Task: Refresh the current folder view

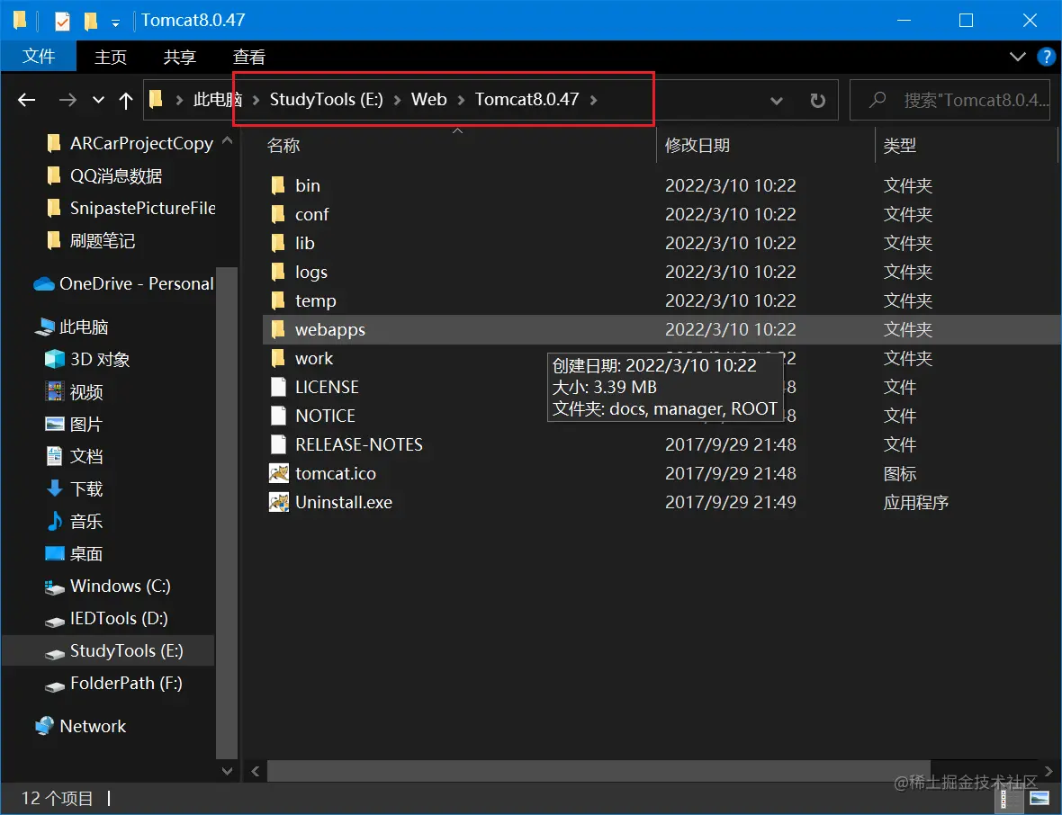Action: [818, 101]
